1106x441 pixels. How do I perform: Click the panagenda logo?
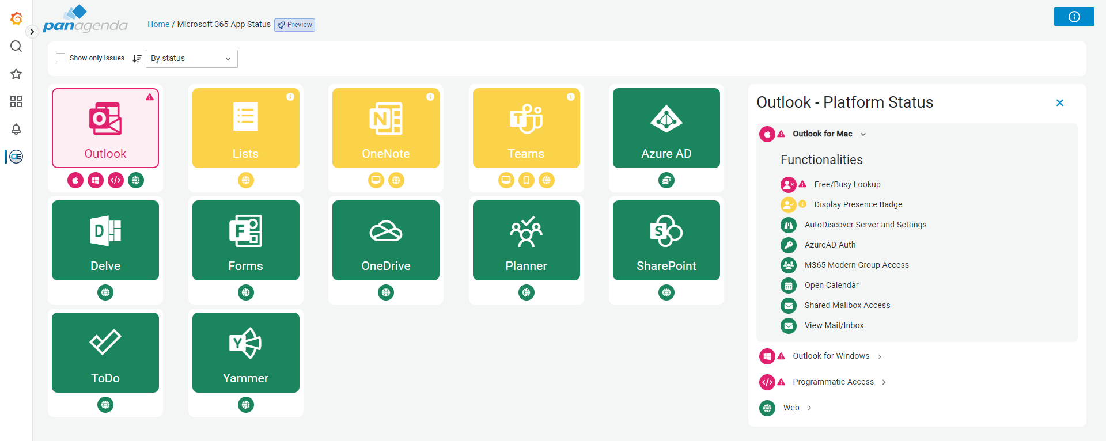85,20
